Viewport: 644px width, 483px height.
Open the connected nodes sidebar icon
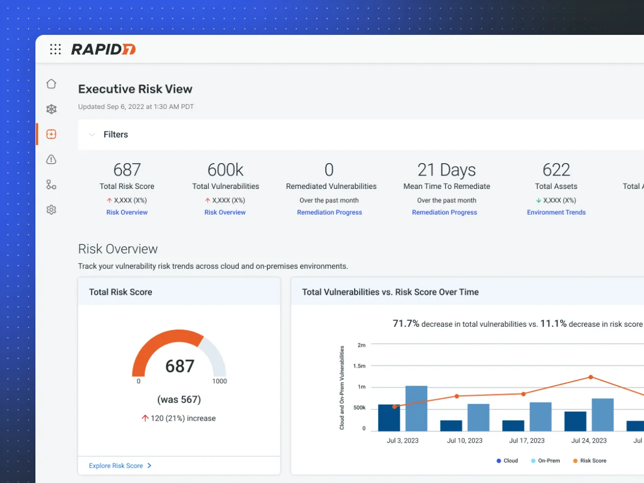pos(51,185)
